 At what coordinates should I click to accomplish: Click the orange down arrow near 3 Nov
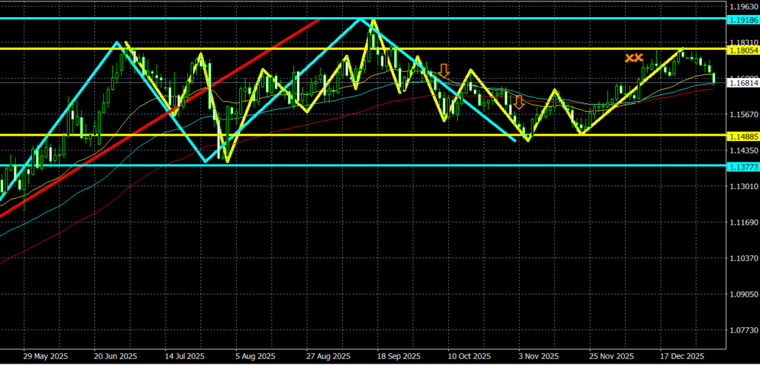click(x=520, y=102)
